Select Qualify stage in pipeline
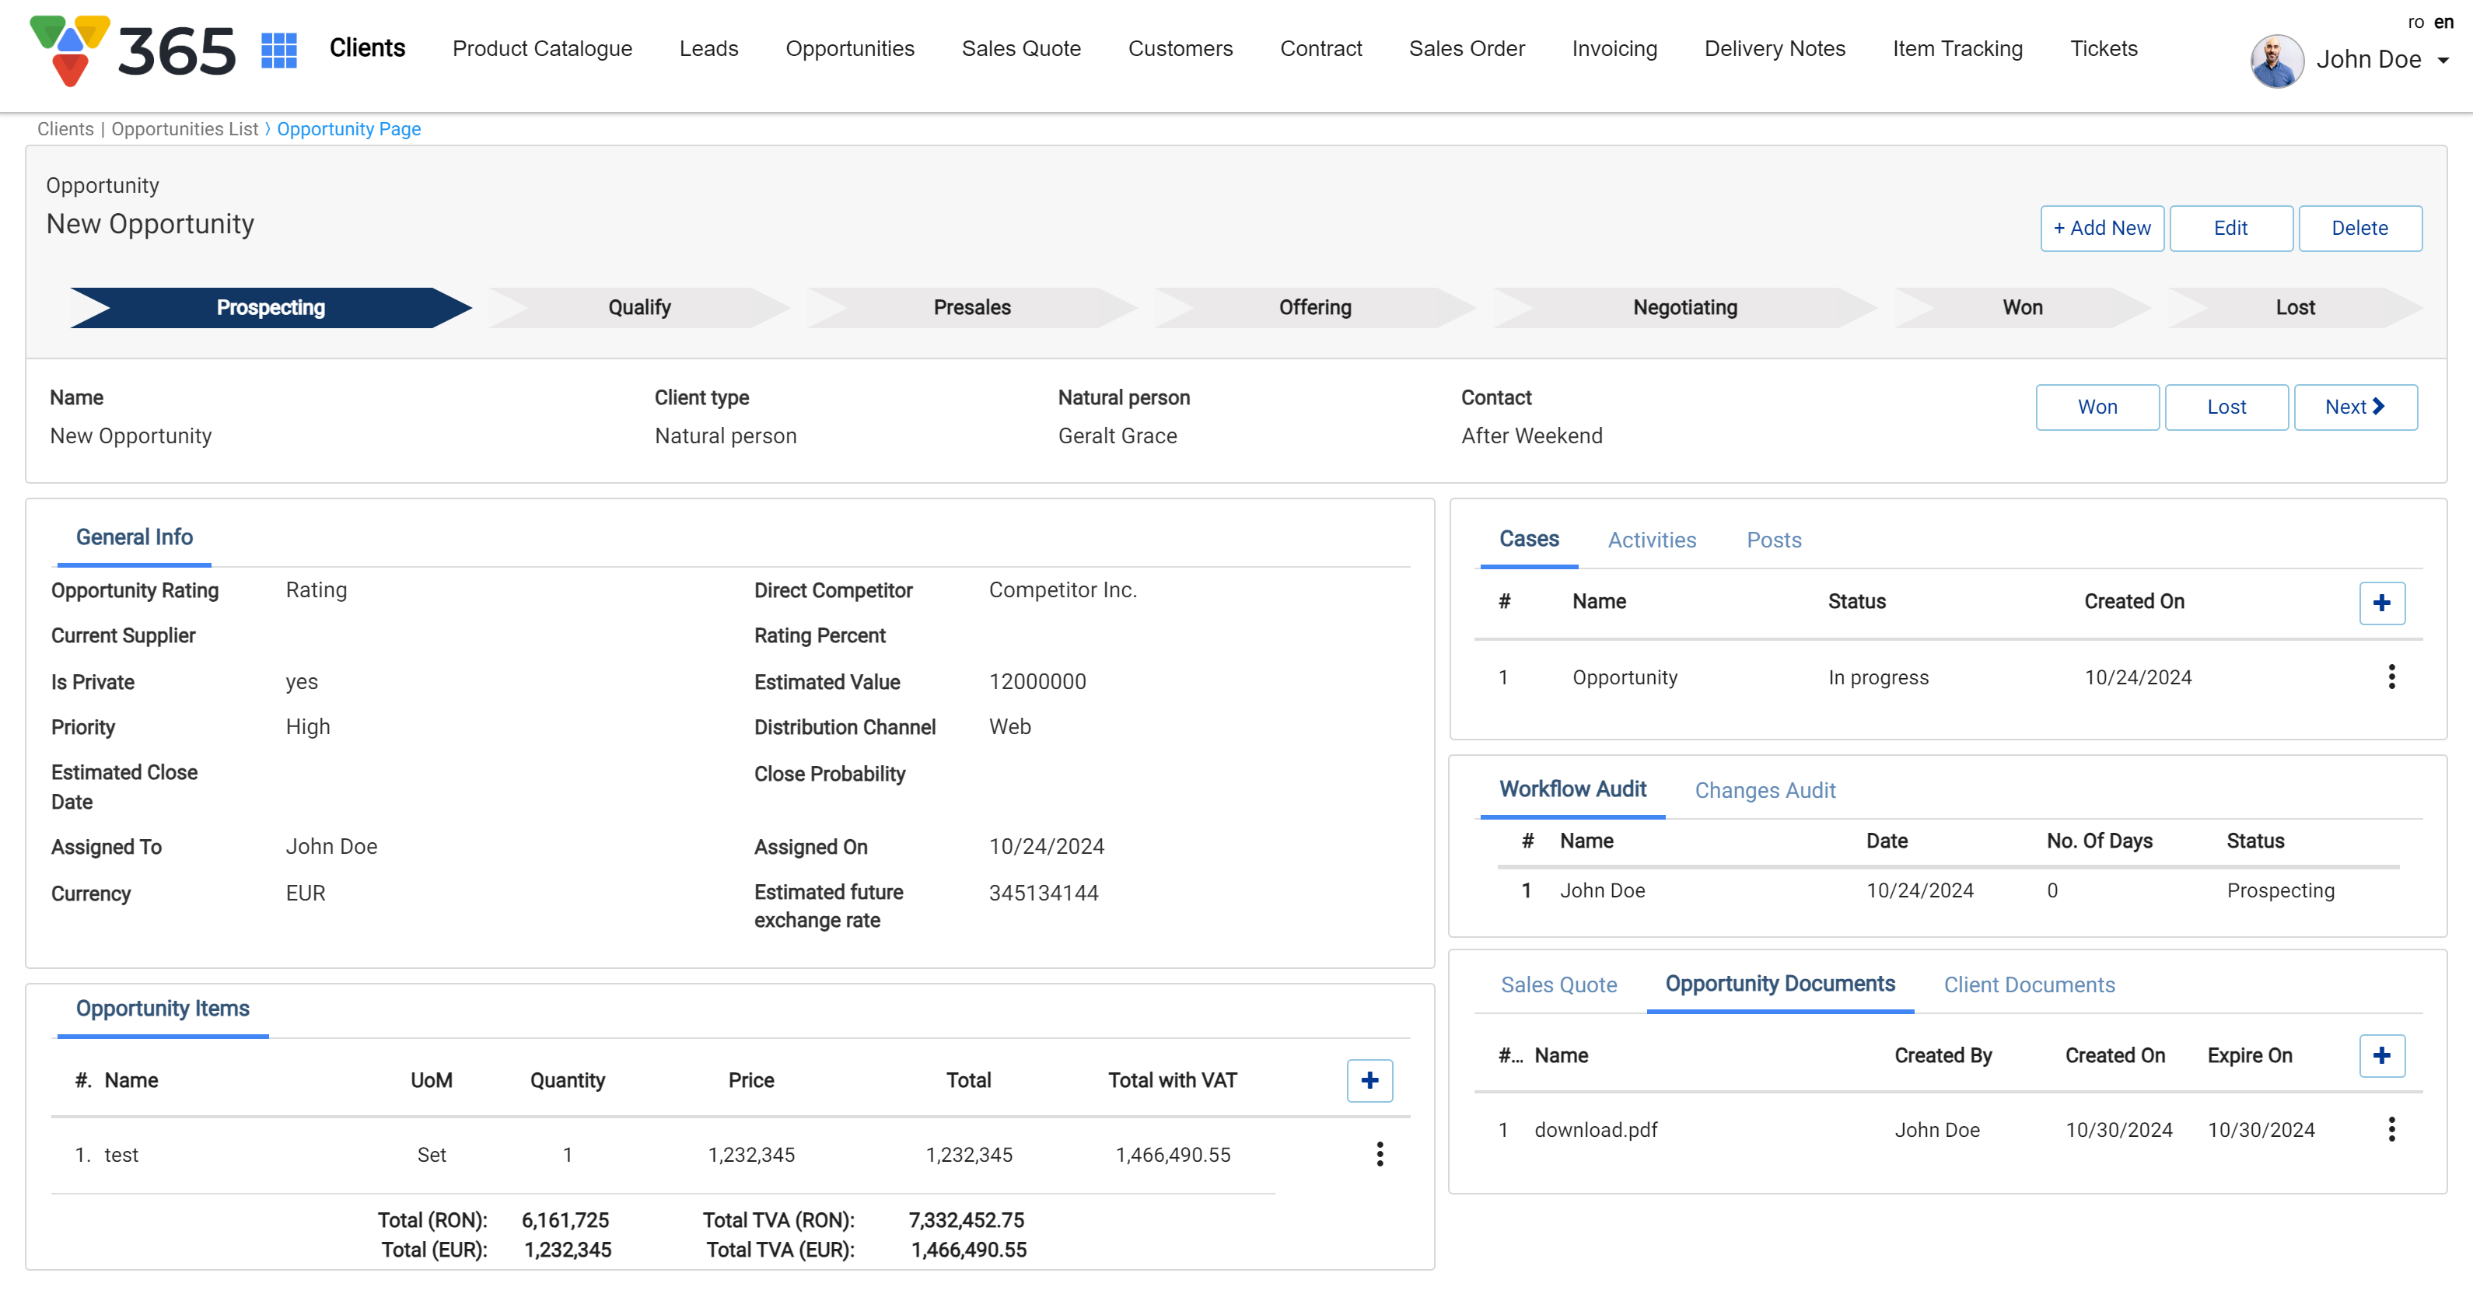This screenshot has width=2473, height=1294. [638, 307]
